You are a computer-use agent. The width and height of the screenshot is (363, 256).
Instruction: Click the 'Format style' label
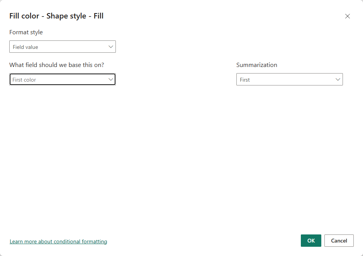26,32
